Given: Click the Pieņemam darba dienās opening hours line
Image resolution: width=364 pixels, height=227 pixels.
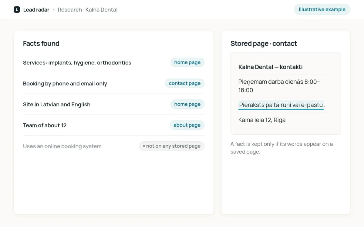Looking at the screenshot, I should 279,86.
